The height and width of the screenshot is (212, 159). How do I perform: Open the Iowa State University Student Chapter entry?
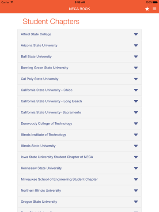point(79,157)
